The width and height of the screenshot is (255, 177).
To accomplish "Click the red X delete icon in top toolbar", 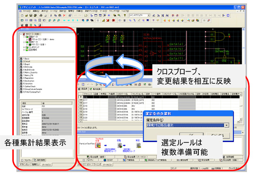I will tap(64, 16).
